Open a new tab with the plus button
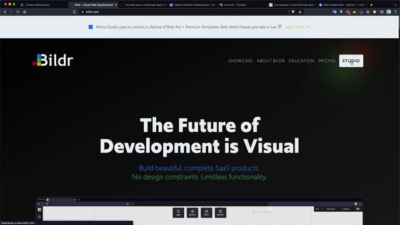 tap(371, 5)
